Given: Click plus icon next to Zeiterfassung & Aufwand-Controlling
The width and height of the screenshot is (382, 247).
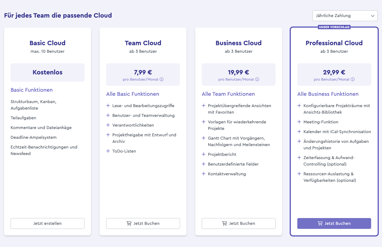Looking at the screenshot, I should [299, 157].
